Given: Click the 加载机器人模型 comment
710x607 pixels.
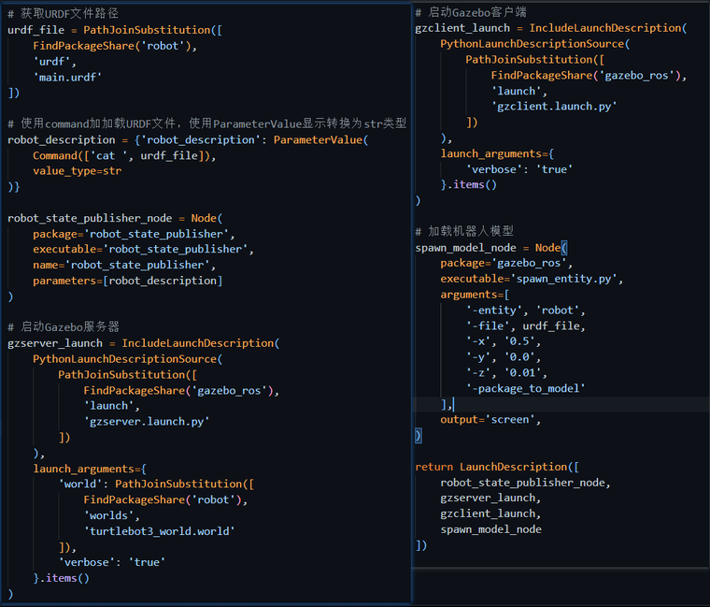Looking at the screenshot, I should [464, 231].
